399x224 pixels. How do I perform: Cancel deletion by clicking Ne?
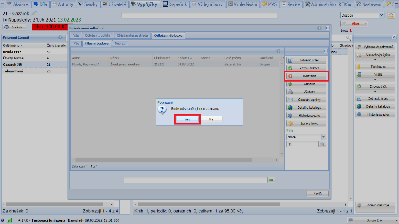point(211,119)
